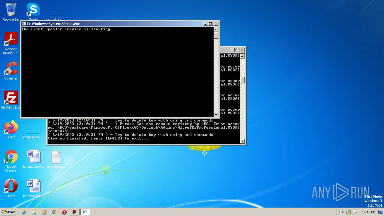Switch to the cleanup tool taskbar window
Screen dimensions: 384x216
click(74, 212)
